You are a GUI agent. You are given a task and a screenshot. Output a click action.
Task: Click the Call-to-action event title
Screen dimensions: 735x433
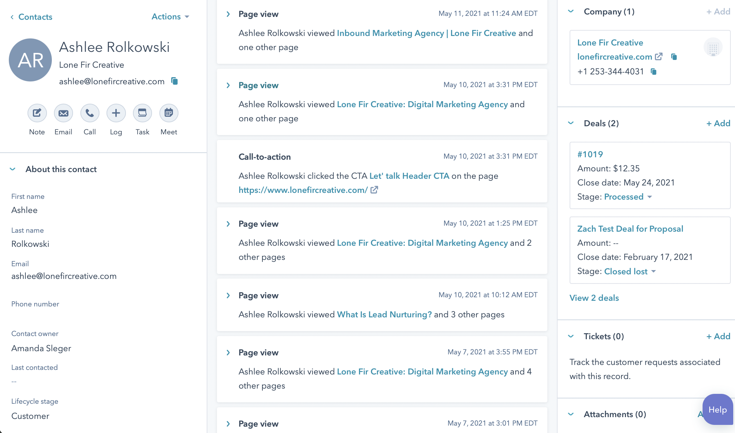[x=265, y=157]
